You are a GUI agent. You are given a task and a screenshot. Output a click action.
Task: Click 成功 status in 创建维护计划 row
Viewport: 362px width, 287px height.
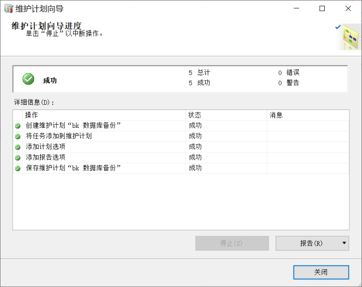coord(195,126)
